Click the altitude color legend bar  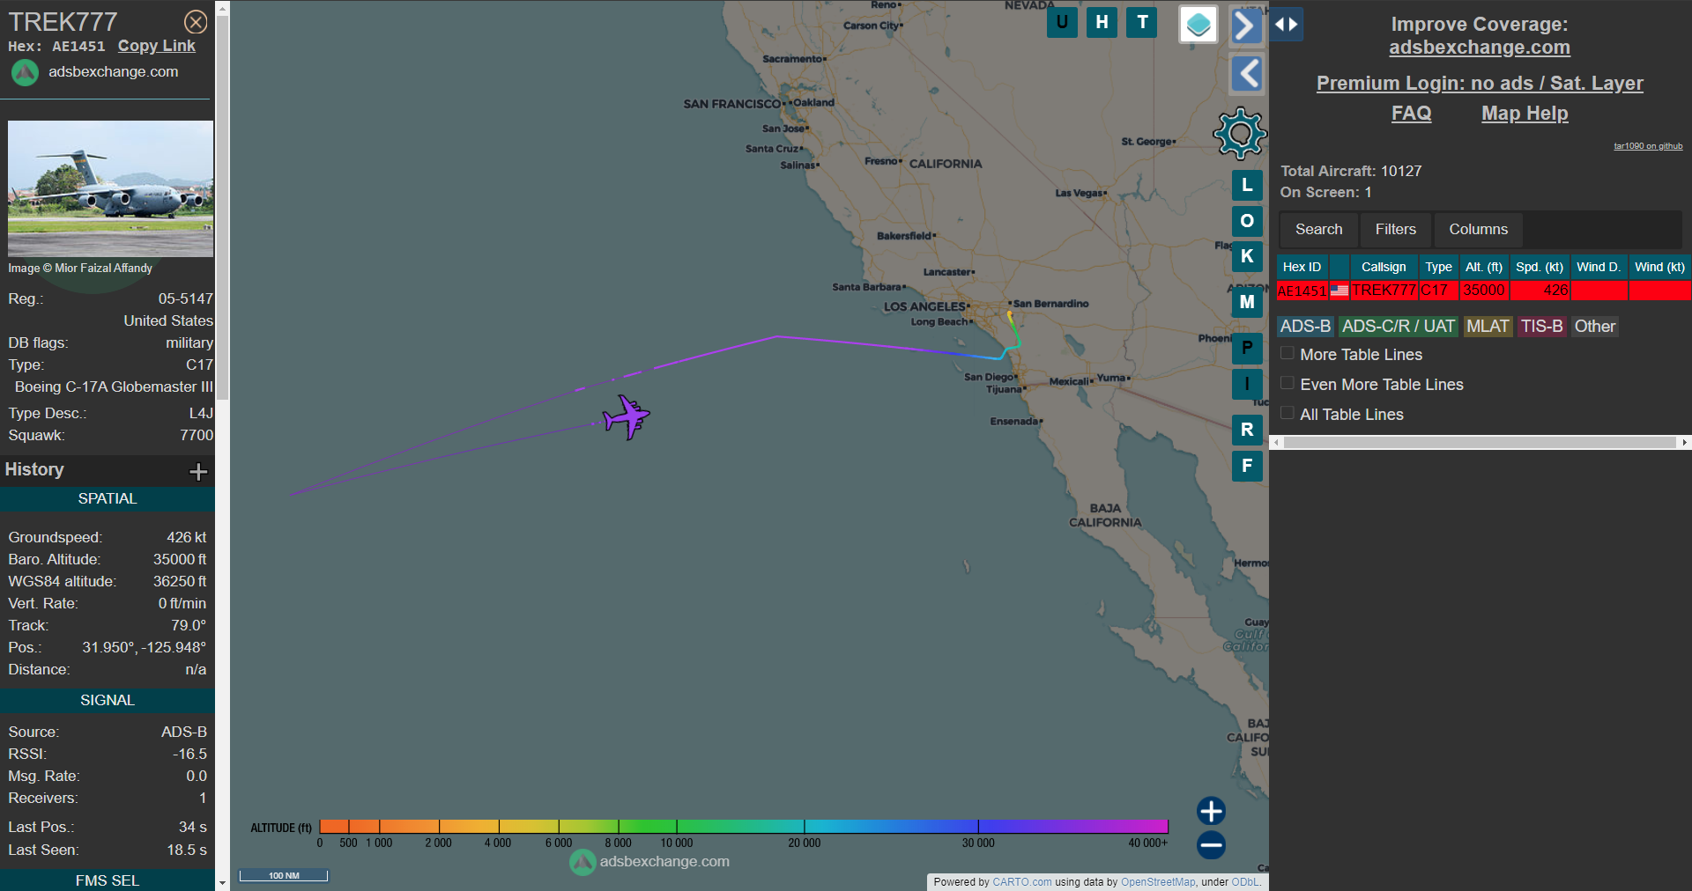pos(744,827)
